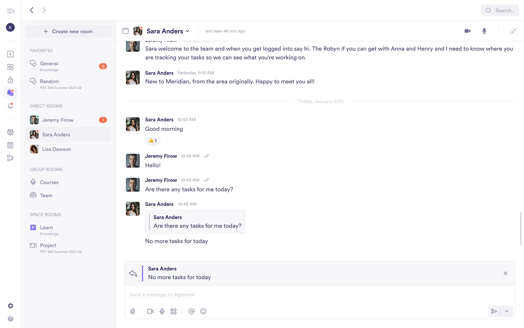Start a video call with Sara Anders
Image resolution: width=524 pixels, height=328 pixels.
tap(468, 31)
